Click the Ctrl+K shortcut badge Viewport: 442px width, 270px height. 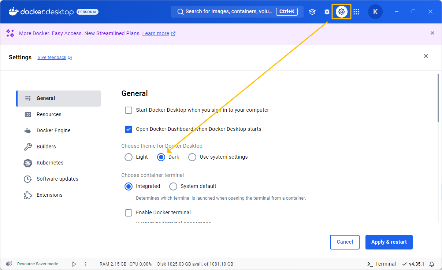(x=287, y=12)
